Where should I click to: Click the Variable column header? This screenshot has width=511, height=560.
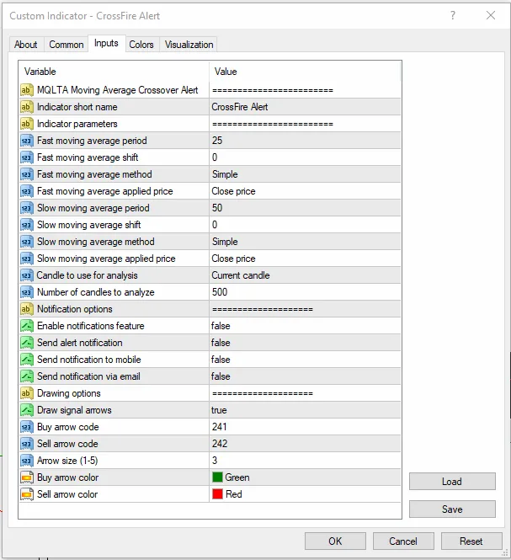coord(114,72)
